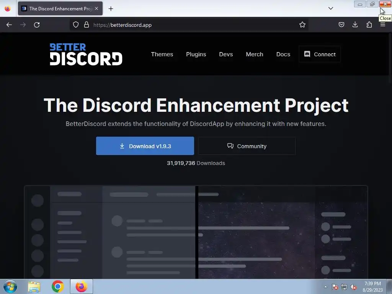The image size is (392, 294).
Task: Open the Community button
Action: click(247, 146)
